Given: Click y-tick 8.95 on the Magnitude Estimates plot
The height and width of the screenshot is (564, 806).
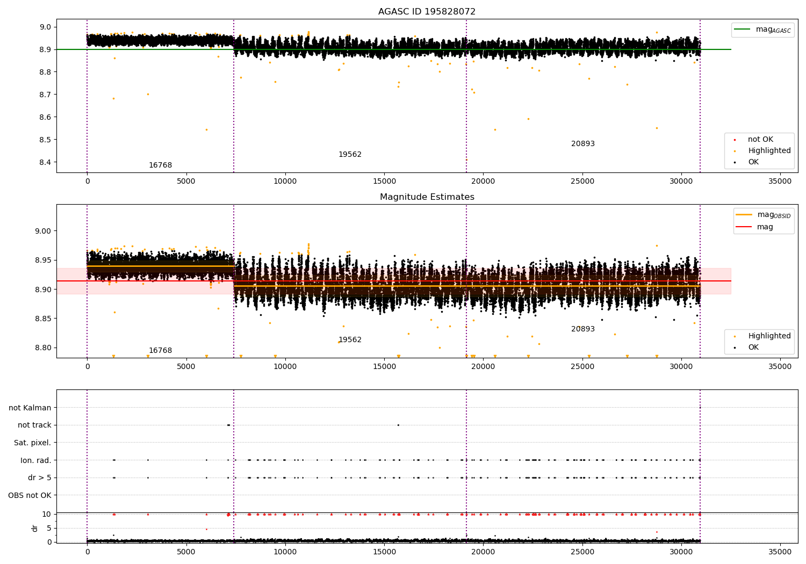Looking at the screenshot, I should click(x=43, y=261).
